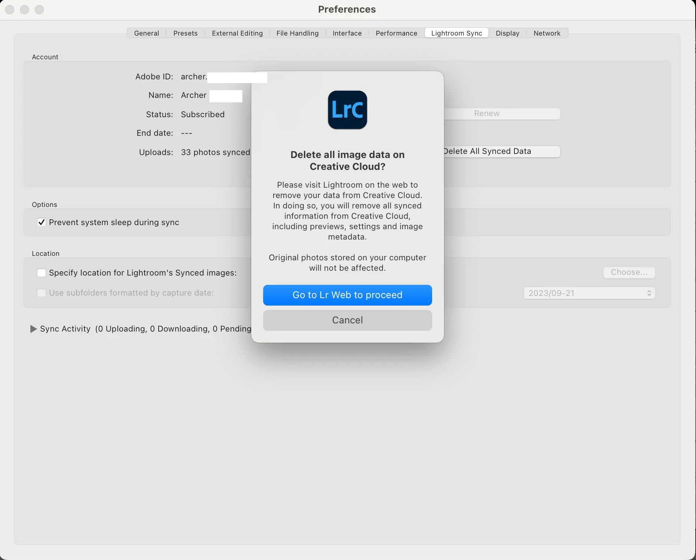696x560 pixels.
Task: Click Delete All Synced Data button
Action: [502, 151]
